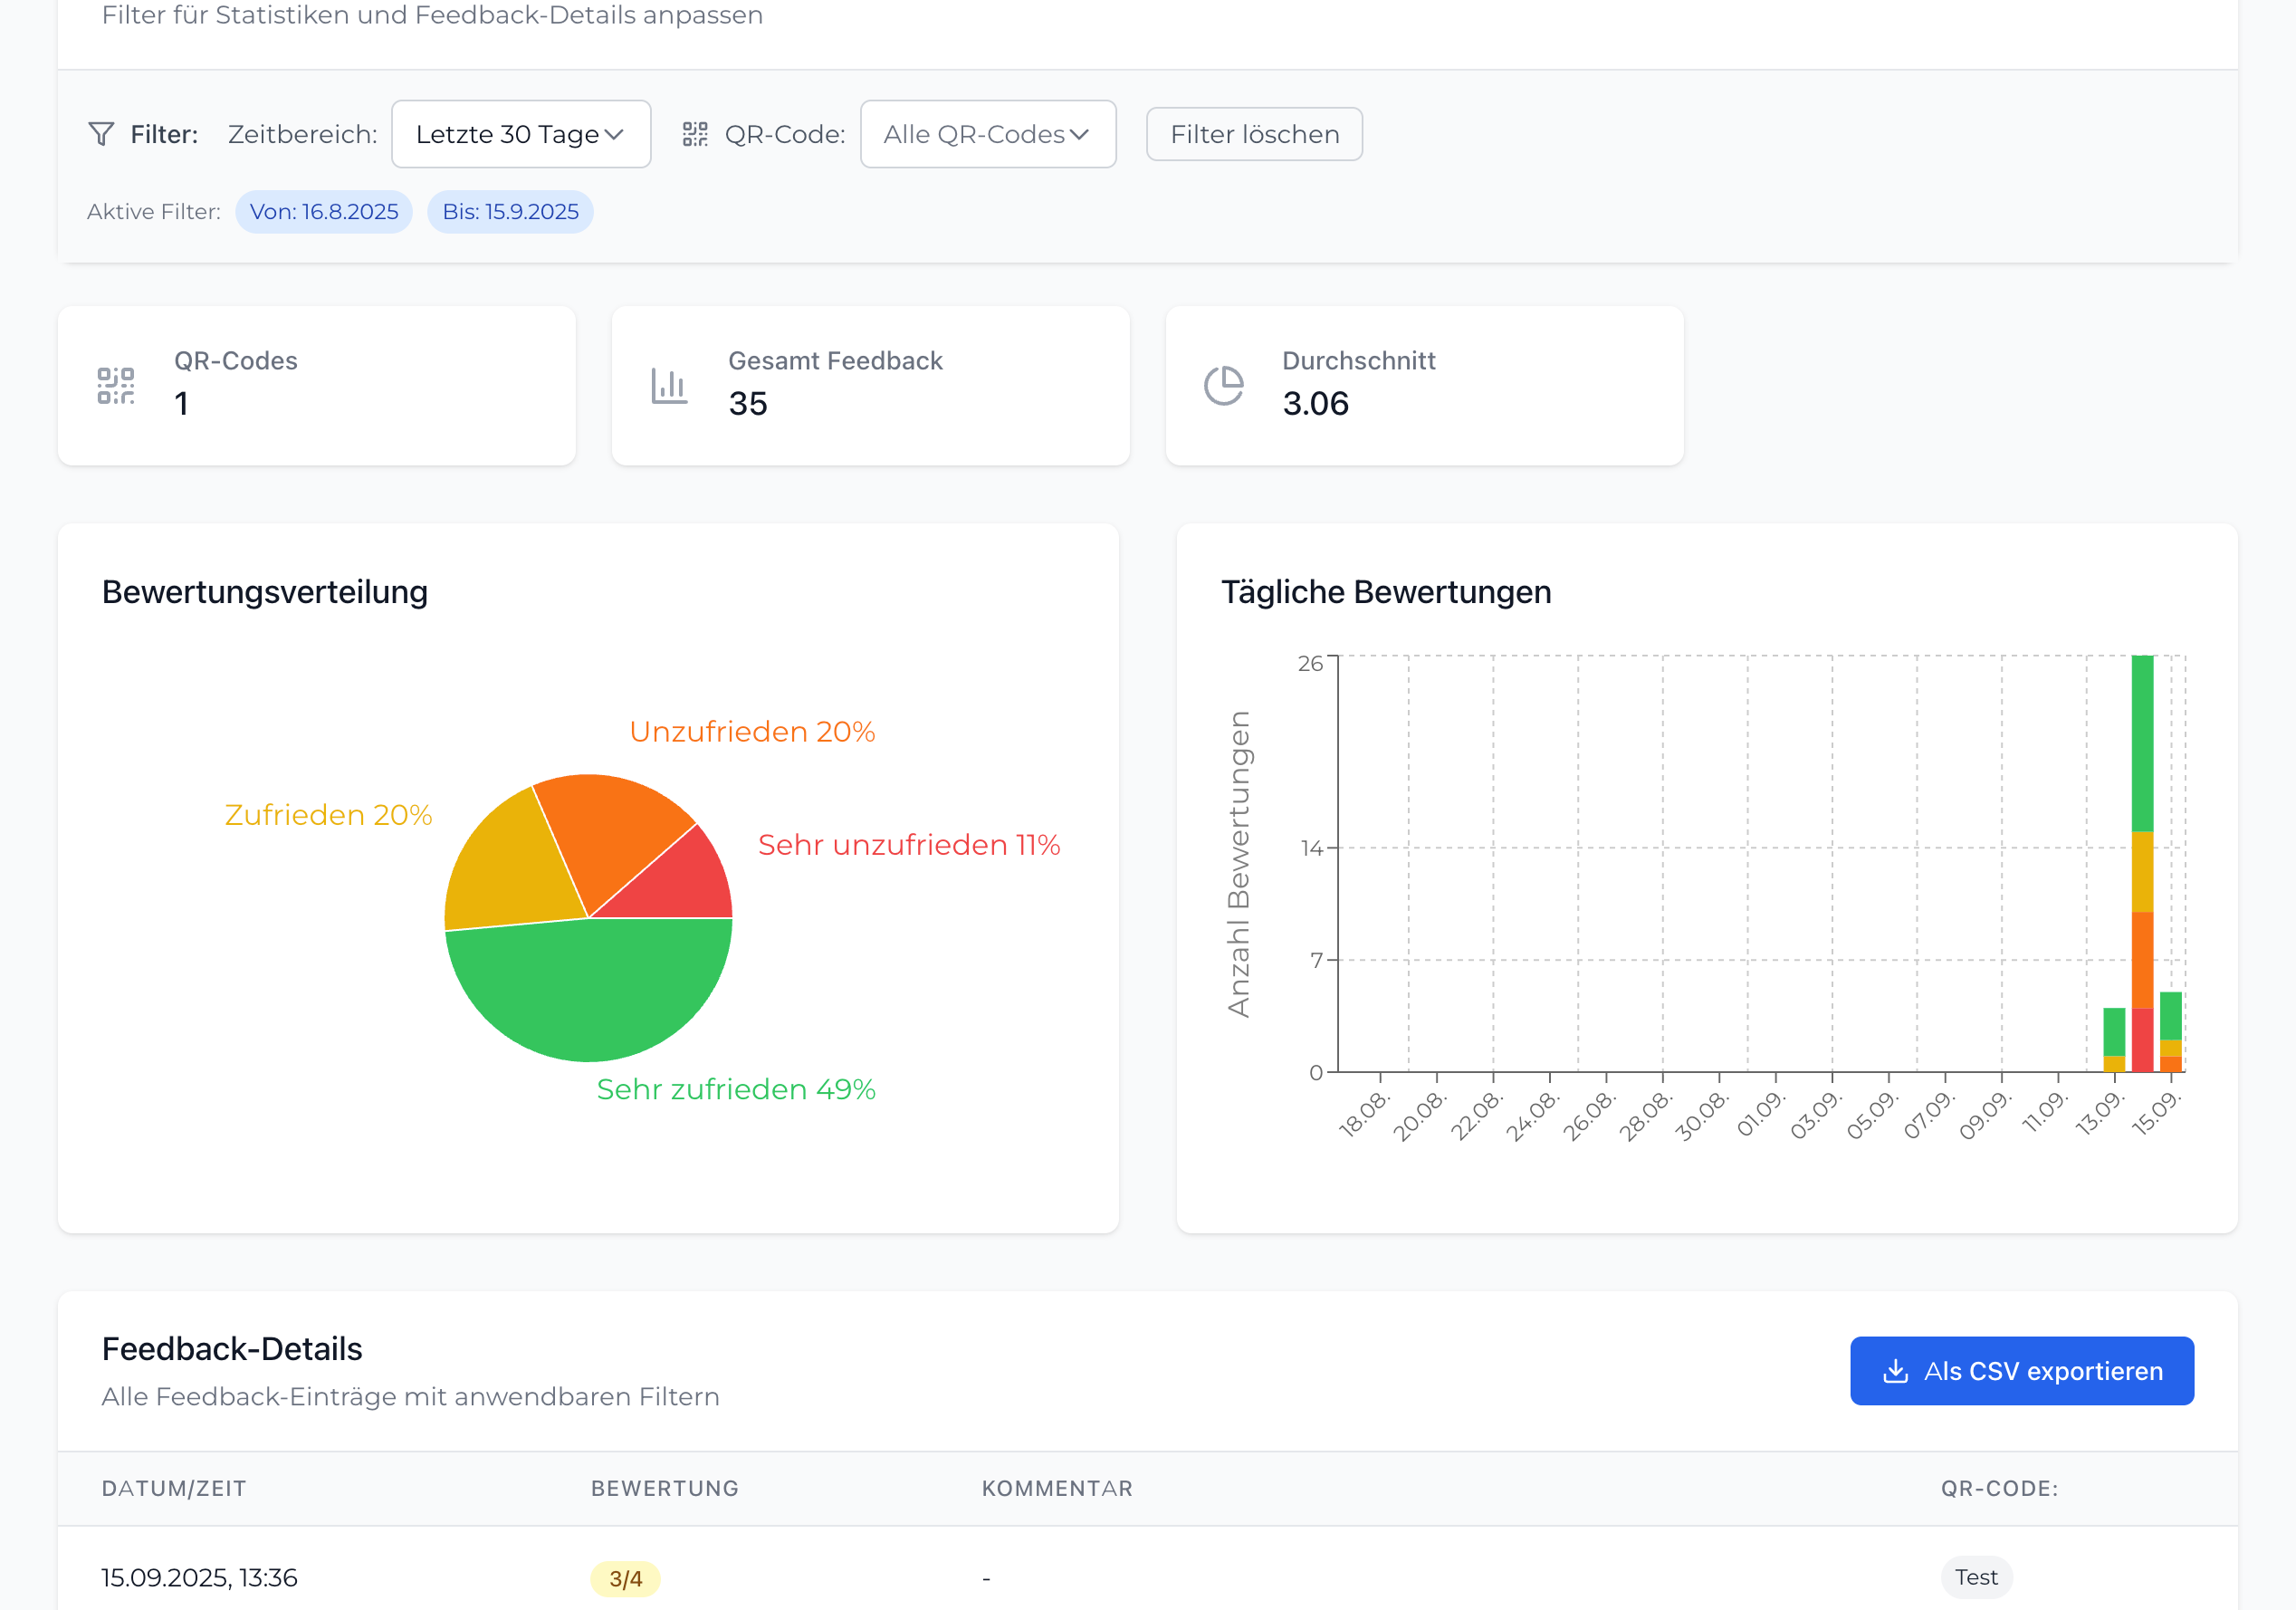Click the pie chart icon on Durchschnitt
The image size is (2296, 1610).
tap(1223, 386)
